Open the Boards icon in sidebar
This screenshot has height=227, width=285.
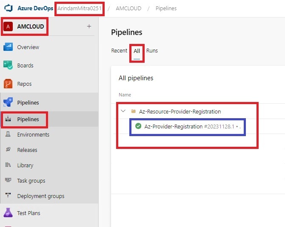click(x=8, y=65)
